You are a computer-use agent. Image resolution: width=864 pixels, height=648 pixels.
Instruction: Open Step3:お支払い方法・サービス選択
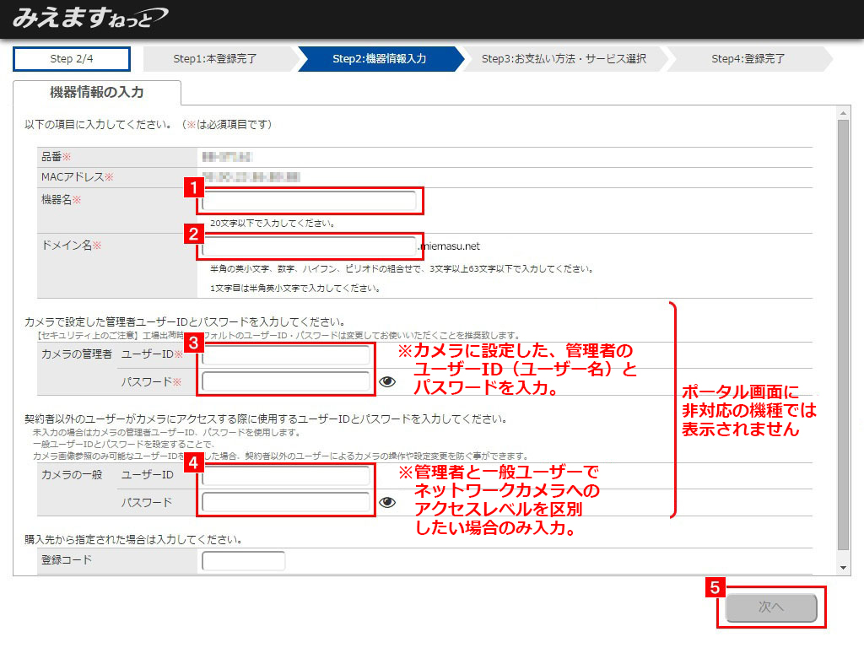coord(564,59)
